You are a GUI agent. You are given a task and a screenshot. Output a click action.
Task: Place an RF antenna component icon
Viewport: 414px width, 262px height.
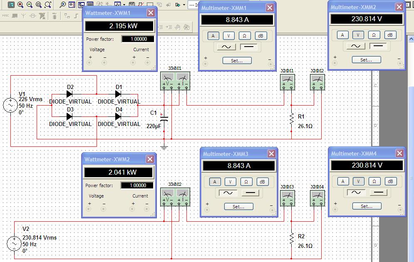(23, 16)
